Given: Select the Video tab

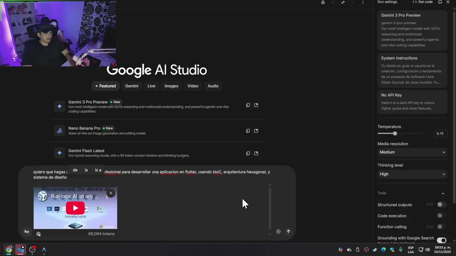Looking at the screenshot, I should (x=193, y=86).
